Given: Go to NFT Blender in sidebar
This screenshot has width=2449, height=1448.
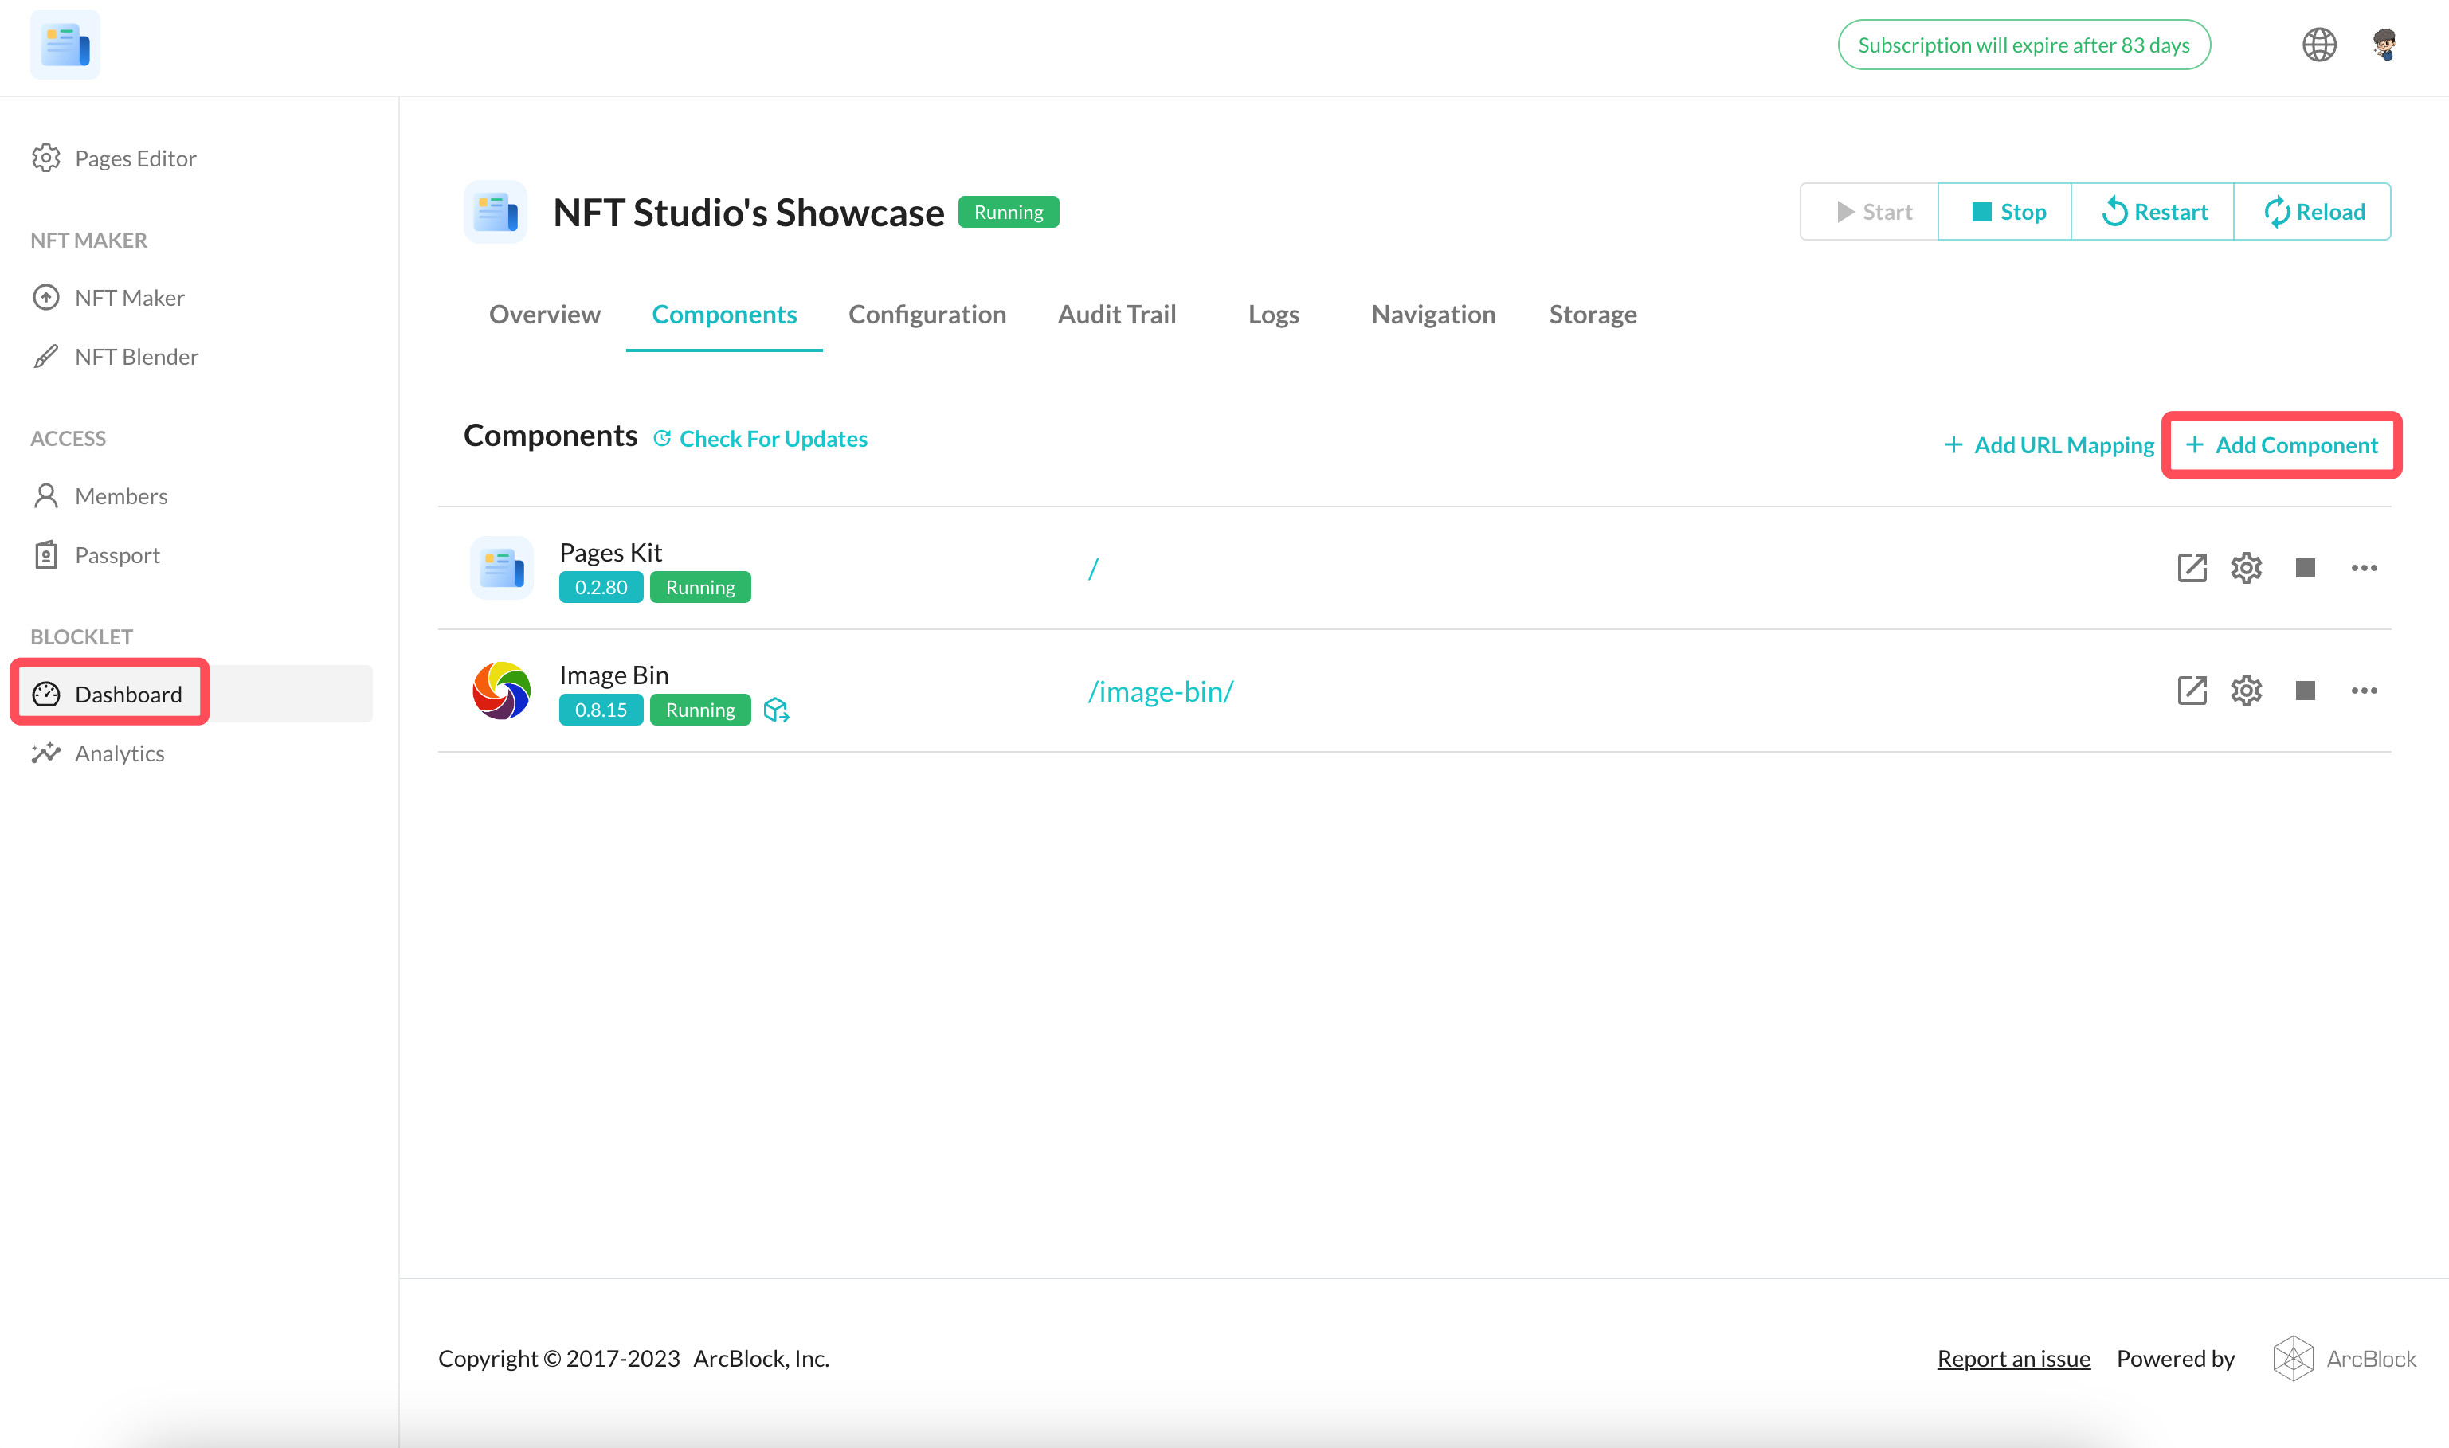Looking at the screenshot, I should click(135, 357).
